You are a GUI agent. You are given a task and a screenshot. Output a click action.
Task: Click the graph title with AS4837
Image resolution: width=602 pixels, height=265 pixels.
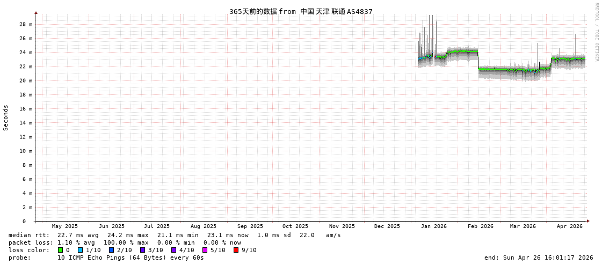(301, 11)
